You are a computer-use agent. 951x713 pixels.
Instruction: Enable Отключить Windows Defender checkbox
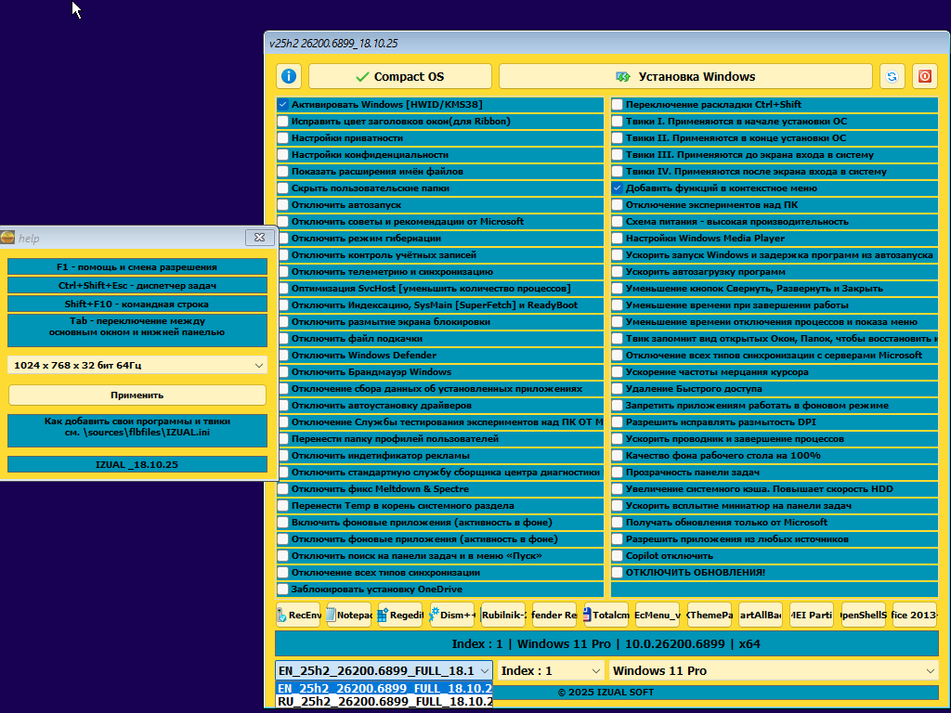pyautogui.click(x=283, y=356)
